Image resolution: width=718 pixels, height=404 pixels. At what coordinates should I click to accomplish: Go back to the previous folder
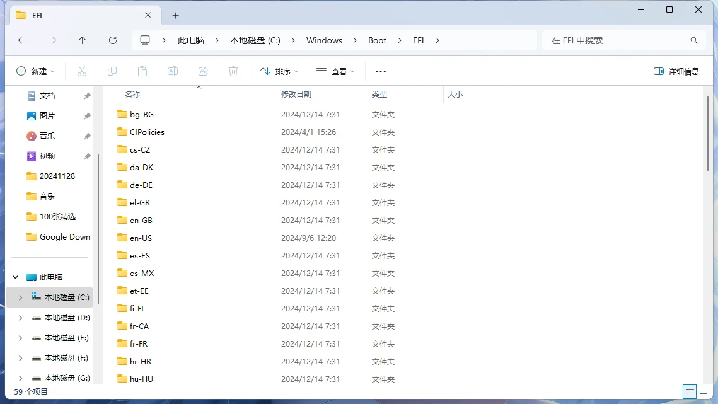[x=22, y=40]
